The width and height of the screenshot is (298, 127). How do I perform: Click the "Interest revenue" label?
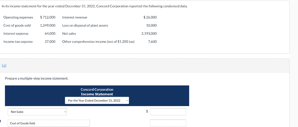coord(74,17)
